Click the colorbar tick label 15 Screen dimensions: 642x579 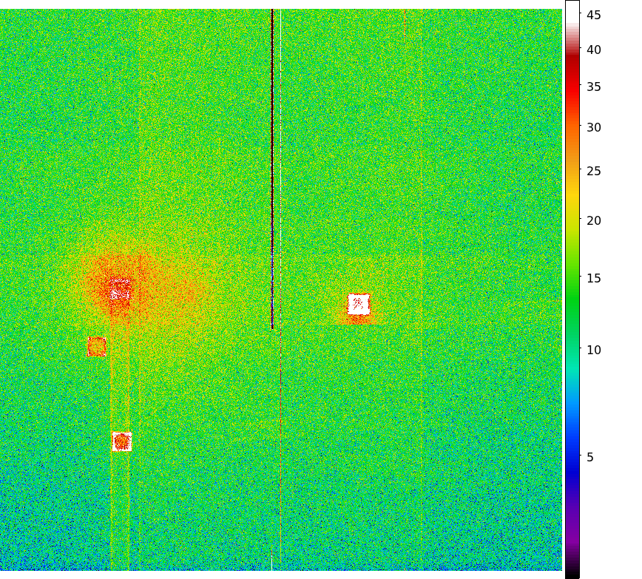593,279
